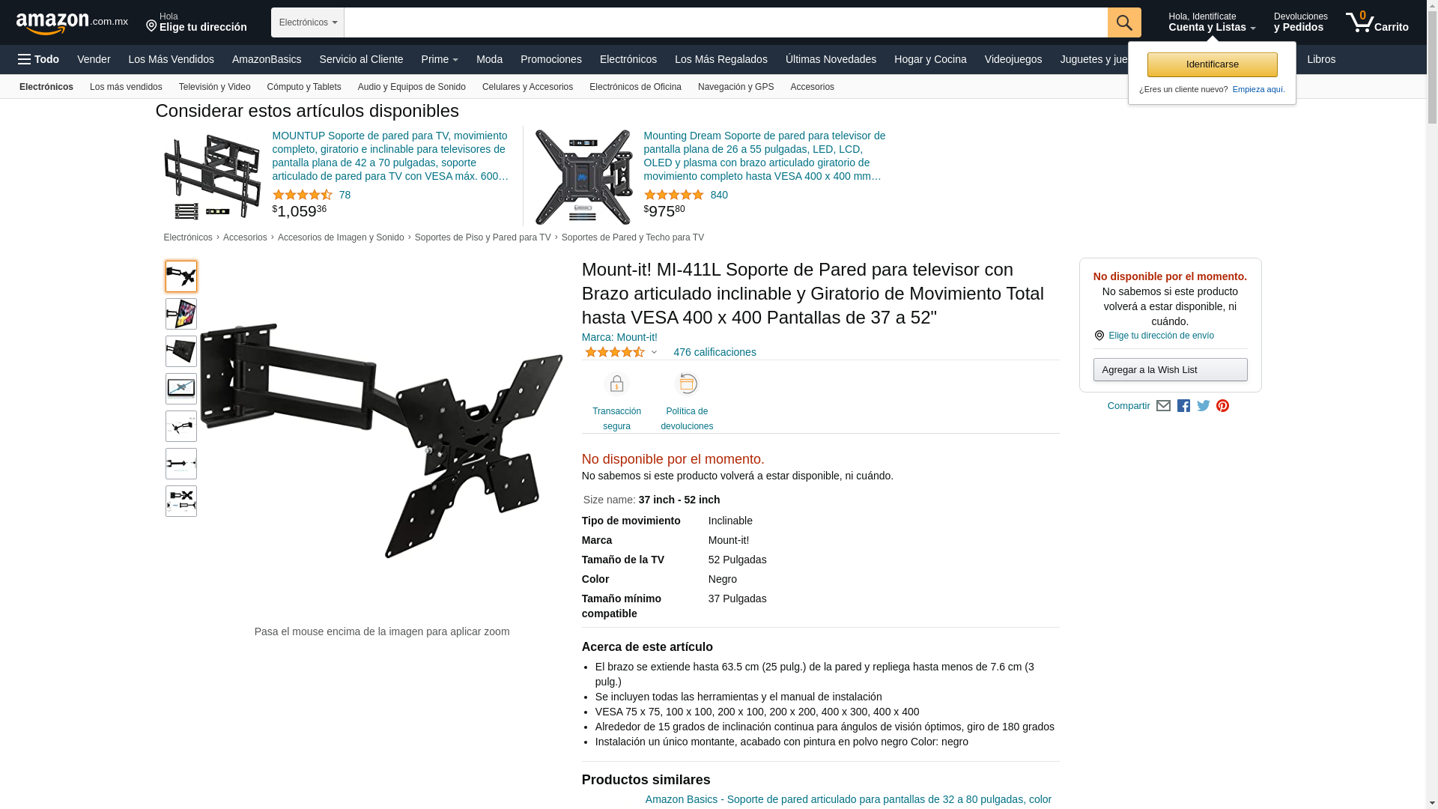Click the Política de devoluciones icon

[x=687, y=384]
